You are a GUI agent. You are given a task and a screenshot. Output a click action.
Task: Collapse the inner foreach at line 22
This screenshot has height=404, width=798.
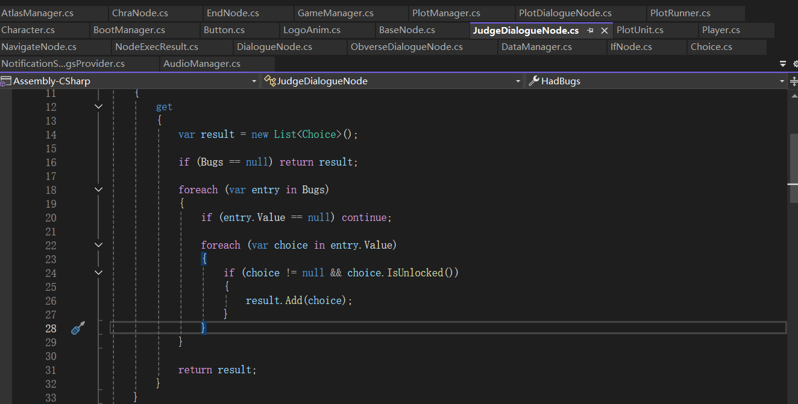tap(99, 245)
